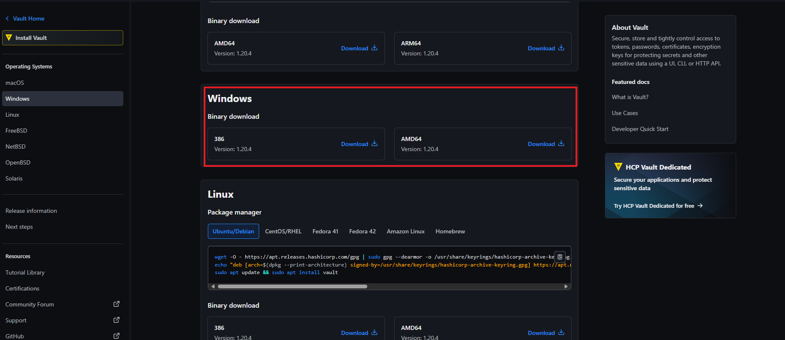Viewport: 785px width, 340px height.
Task: Click the Support external link icon
Action: pos(117,320)
